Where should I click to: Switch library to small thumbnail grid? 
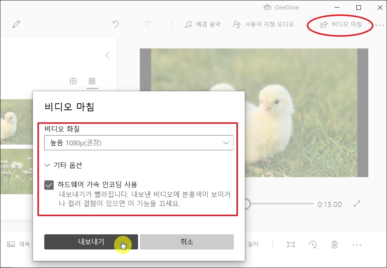pyautogui.click(x=92, y=81)
